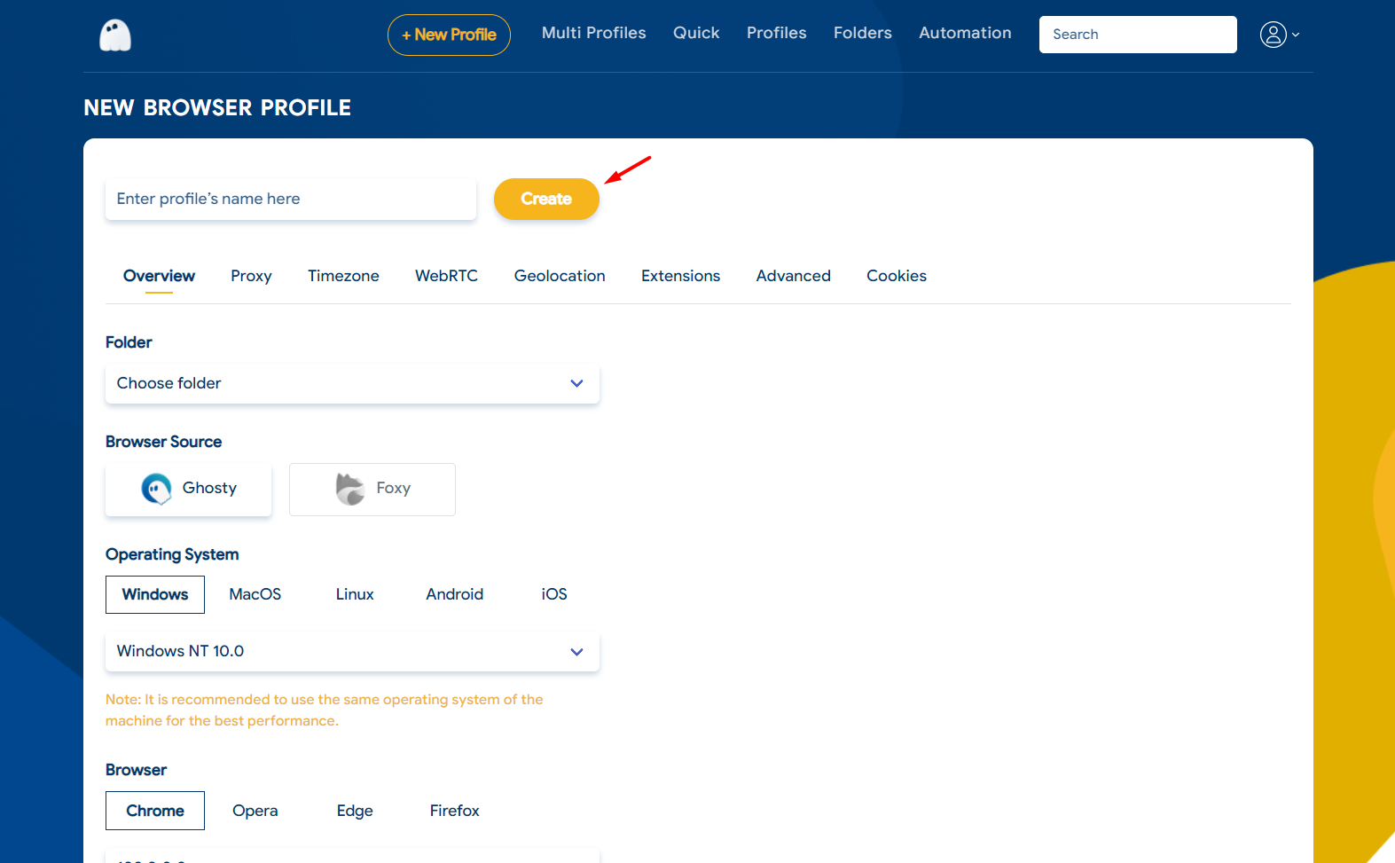Open Automation in the top navigation
Viewport: 1395px width, 863px height.
click(965, 33)
